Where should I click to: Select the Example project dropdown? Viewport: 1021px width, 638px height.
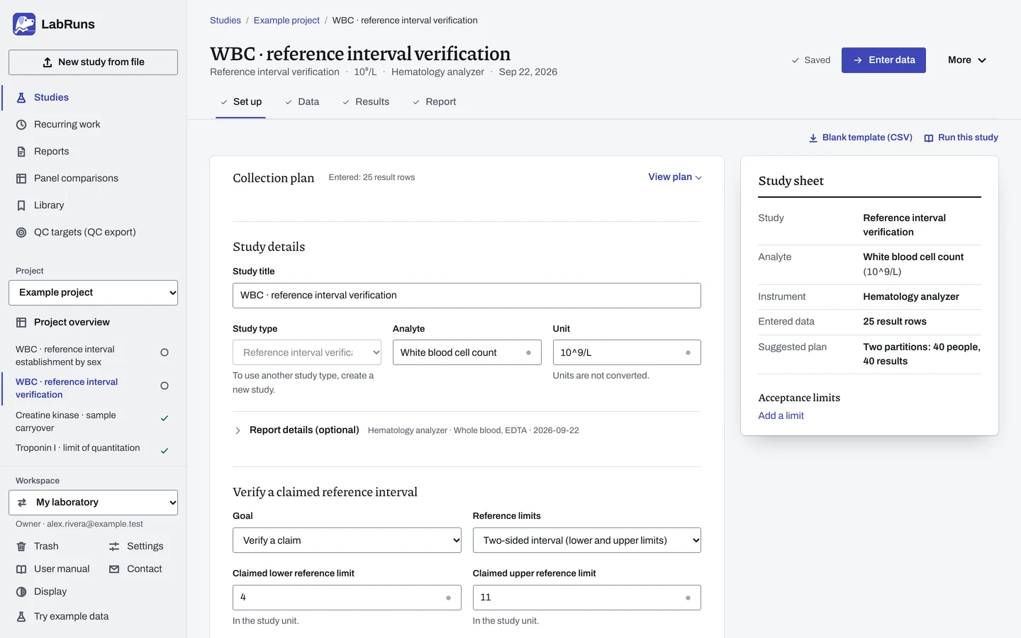(x=93, y=293)
